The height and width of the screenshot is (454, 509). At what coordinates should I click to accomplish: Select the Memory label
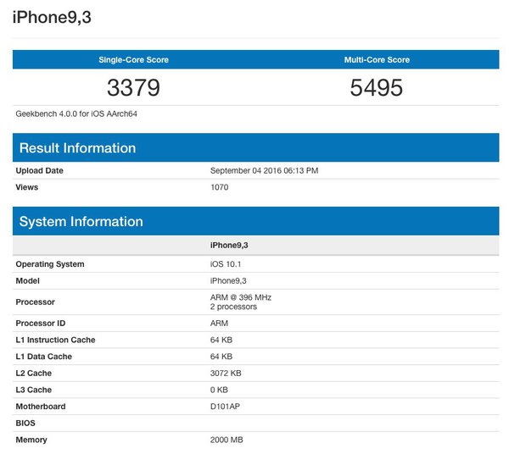[x=31, y=440]
